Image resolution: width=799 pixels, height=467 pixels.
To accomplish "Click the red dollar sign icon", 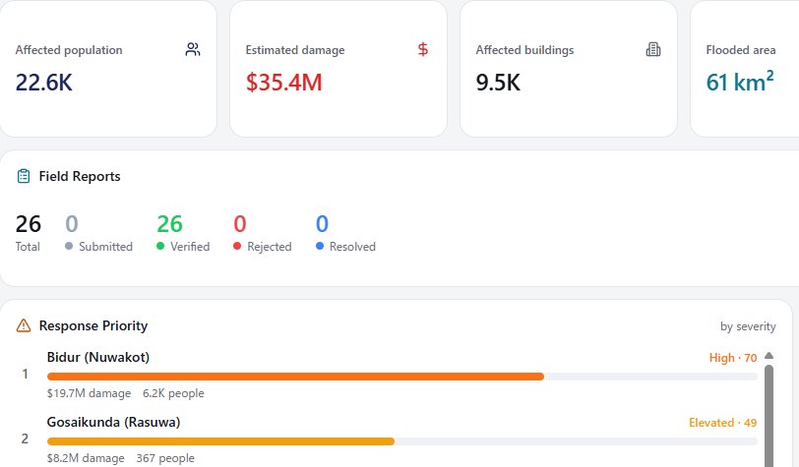I will point(423,49).
